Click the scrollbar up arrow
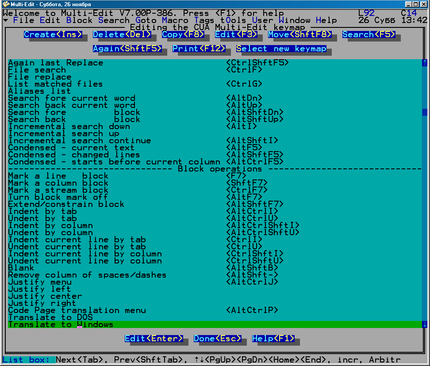The image size is (430, 366). click(x=425, y=63)
